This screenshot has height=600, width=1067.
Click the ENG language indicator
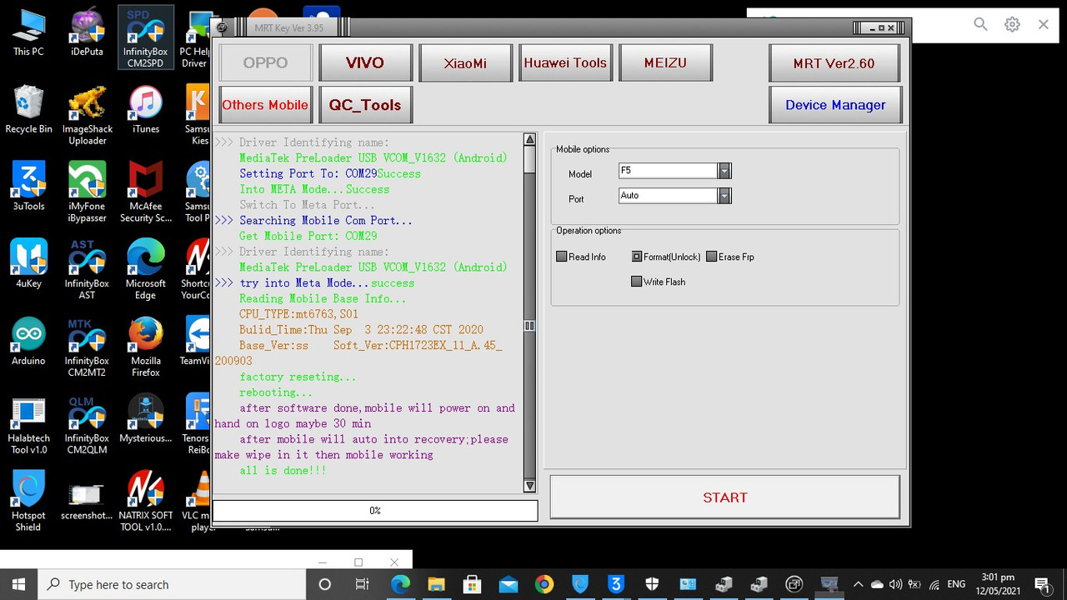(956, 584)
